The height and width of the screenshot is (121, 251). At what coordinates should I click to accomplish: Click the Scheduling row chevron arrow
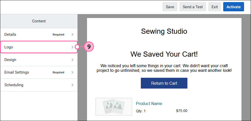[73, 85]
